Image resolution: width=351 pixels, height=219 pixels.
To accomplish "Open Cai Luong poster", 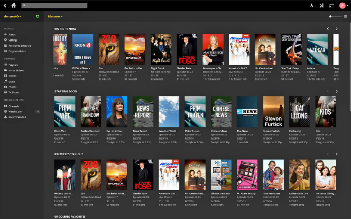I will coord(299,112).
